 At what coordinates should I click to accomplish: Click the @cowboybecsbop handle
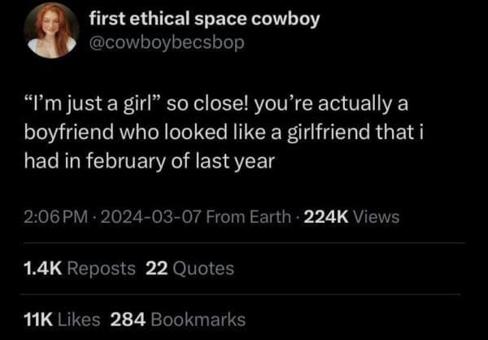pyautogui.click(x=166, y=41)
